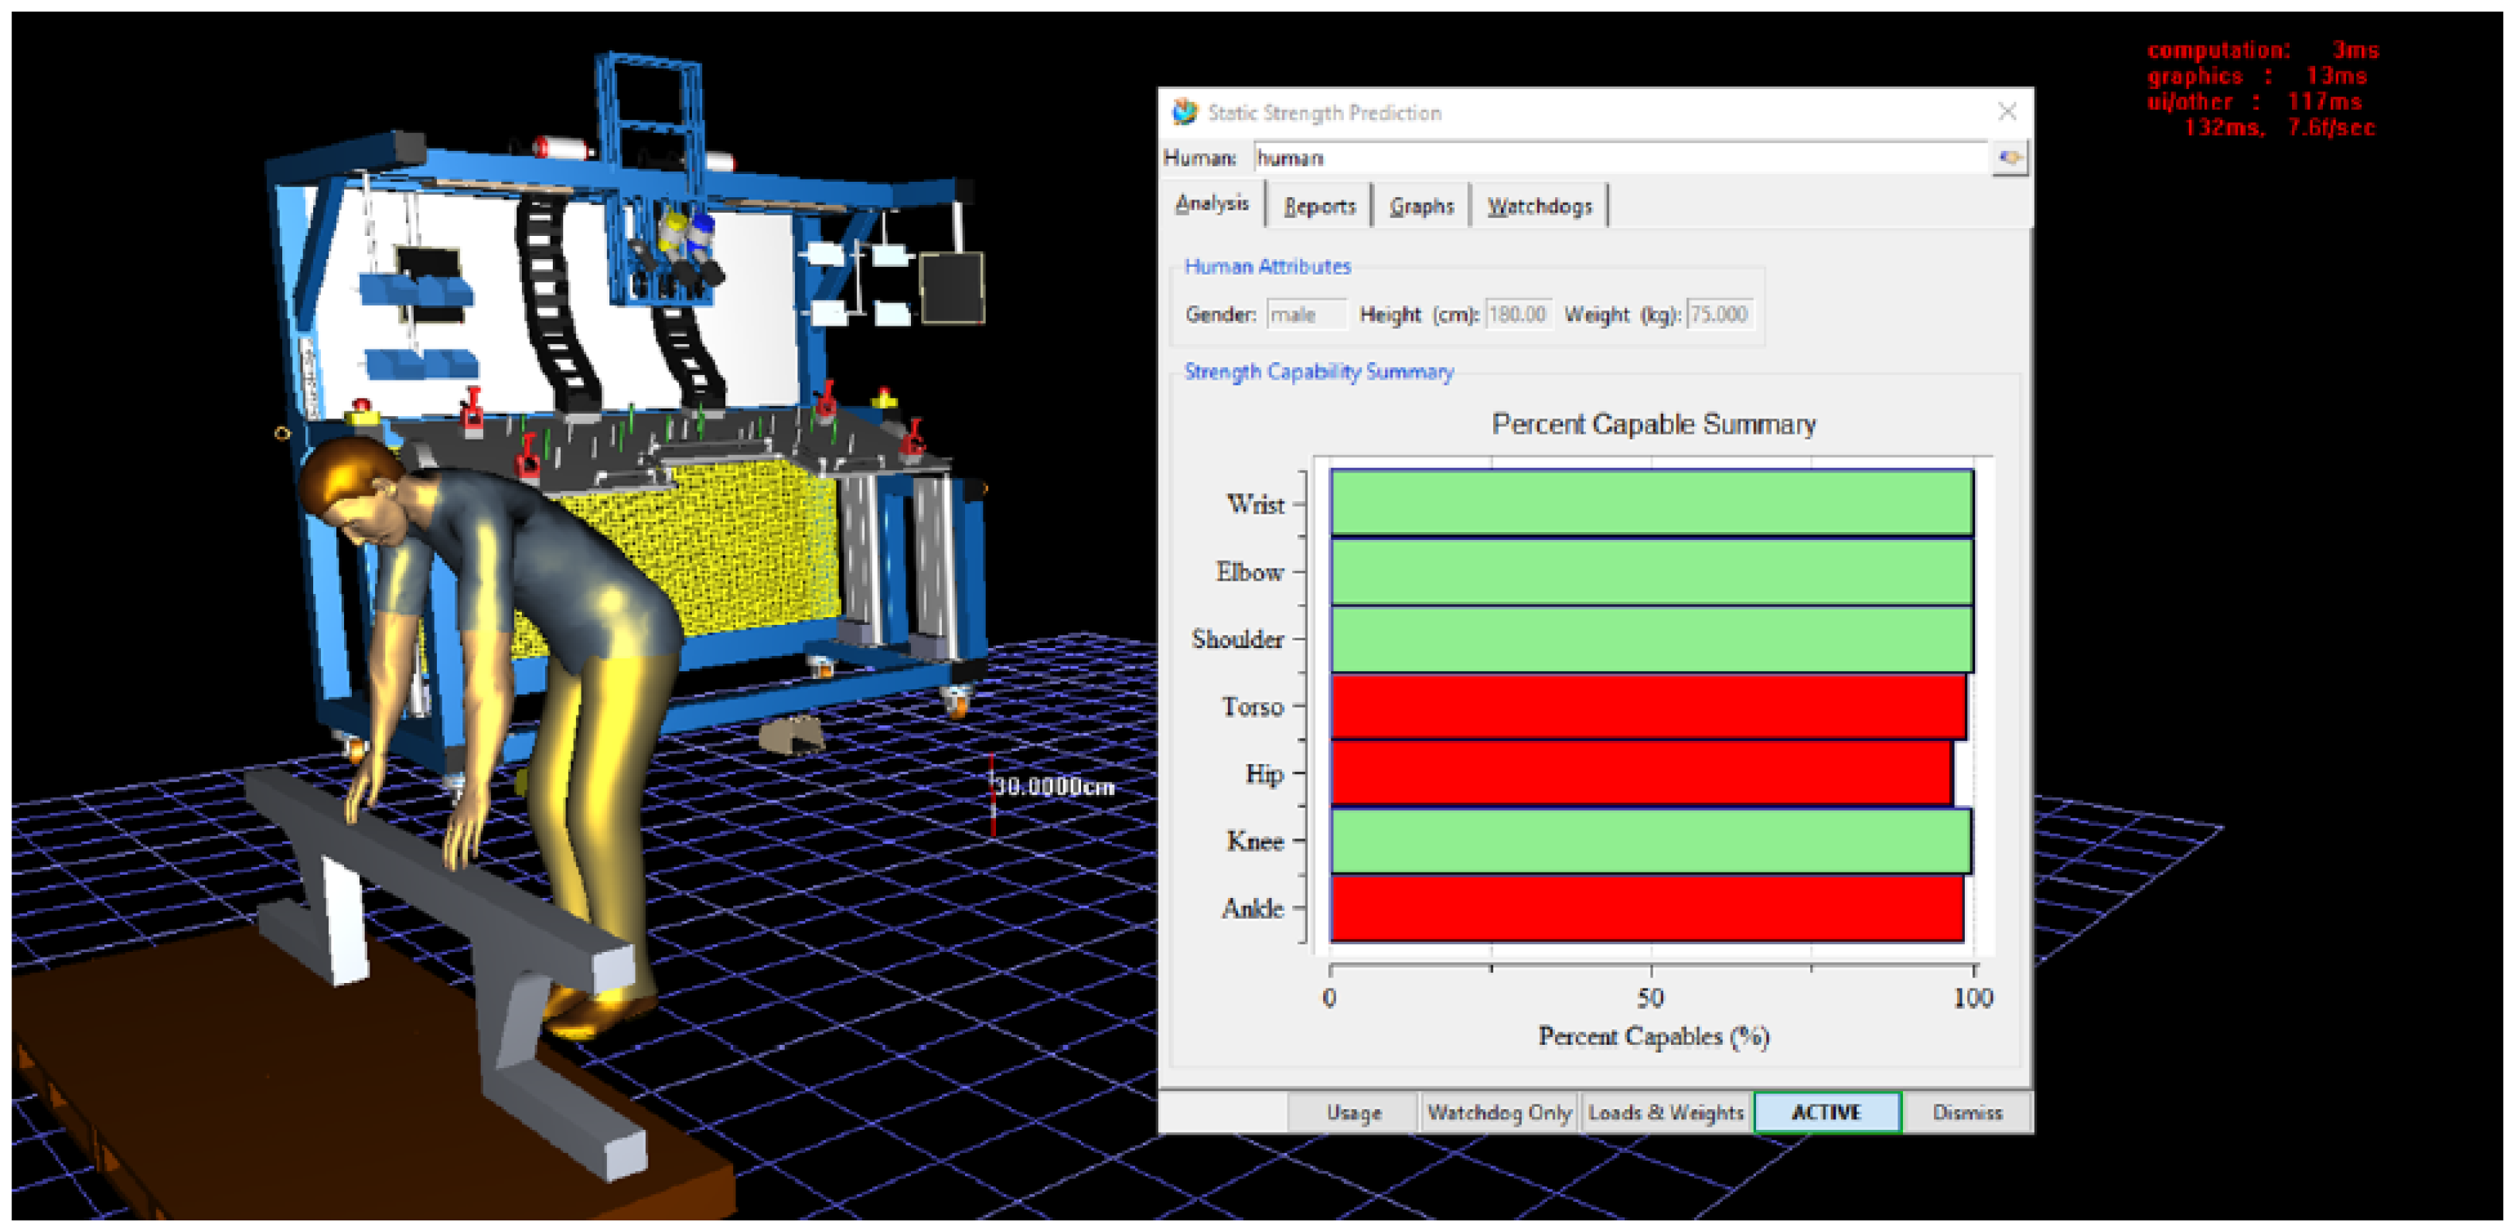This screenshot has height=1232, width=2517.
Task: Go to the Analysis tab
Action: click(x=1212, y=203)
